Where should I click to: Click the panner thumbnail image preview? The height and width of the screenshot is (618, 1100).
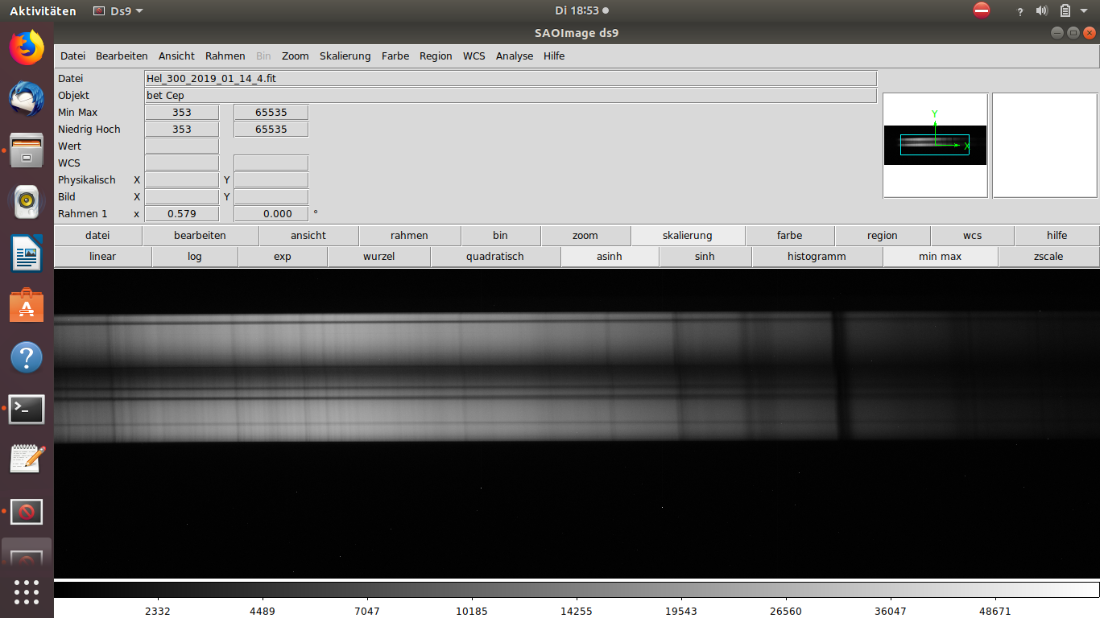[935, 146]
